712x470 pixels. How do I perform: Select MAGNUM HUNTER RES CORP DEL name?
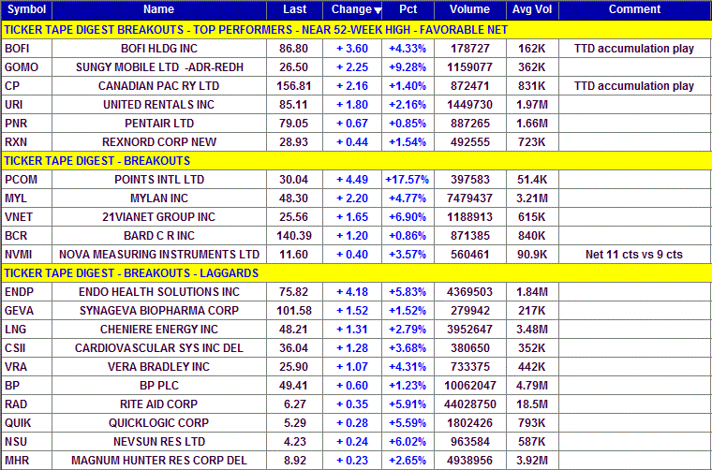159,461
